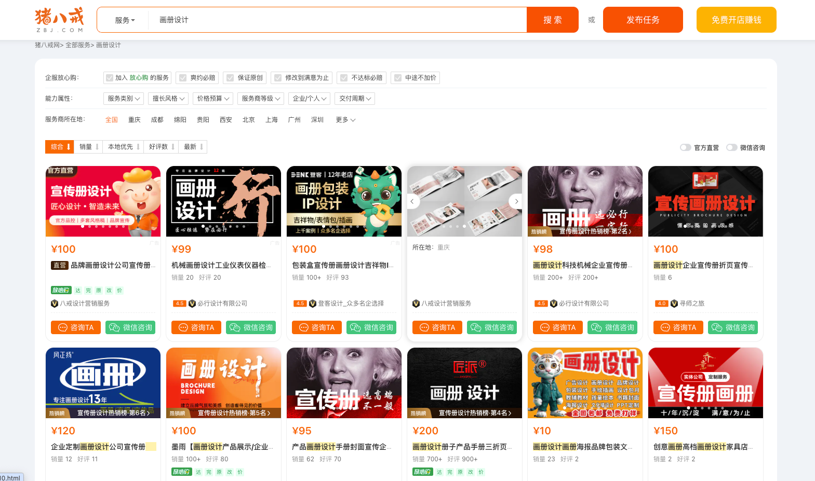The height and width of the screenshot is (481, 815).
Task: Click next arrow on brochure image carousel
Action: click(x=516, y=201)
